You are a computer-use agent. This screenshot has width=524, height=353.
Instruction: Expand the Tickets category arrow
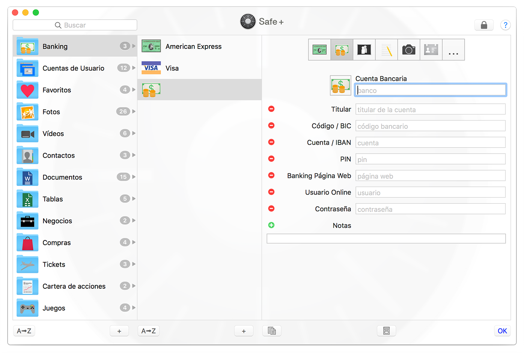click(134, 264)
